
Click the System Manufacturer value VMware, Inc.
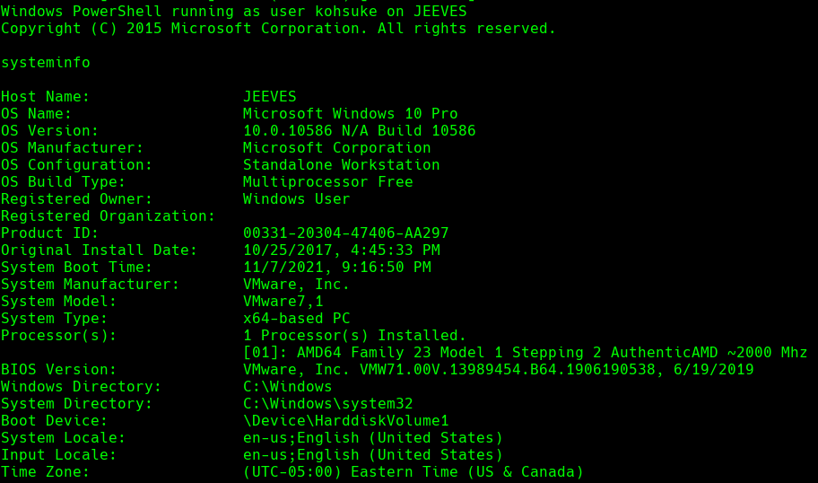[x=296, y=285]
